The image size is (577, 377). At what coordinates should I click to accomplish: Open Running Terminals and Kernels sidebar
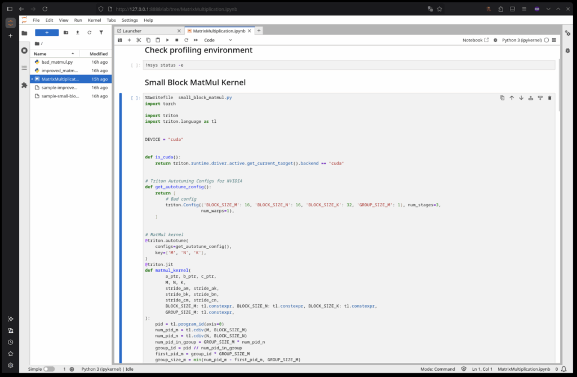point(24,51)
